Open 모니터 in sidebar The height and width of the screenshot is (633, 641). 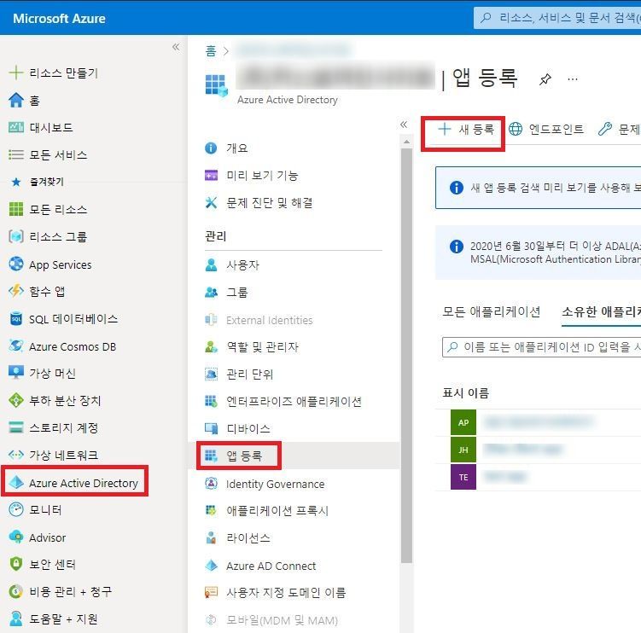[35, 509]
